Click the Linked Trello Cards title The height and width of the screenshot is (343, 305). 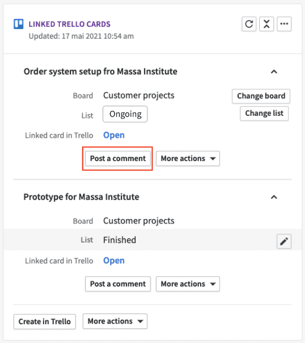point(69,24)
